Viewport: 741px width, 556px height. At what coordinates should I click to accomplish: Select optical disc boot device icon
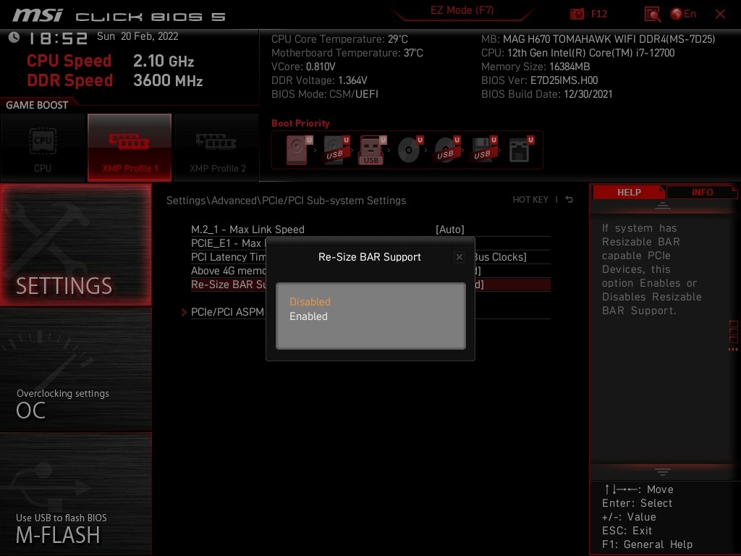click(x=410, y=150)
